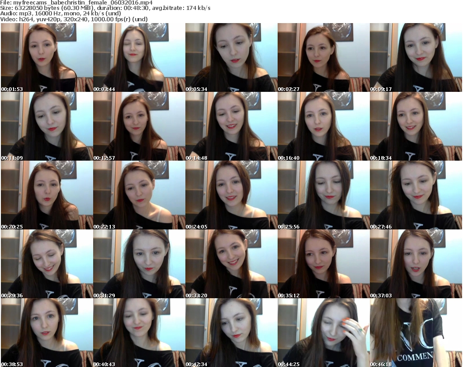Click the Audio mp3 info line
The height and width of the screenshot is (367, 463).
tap(61, 14)
